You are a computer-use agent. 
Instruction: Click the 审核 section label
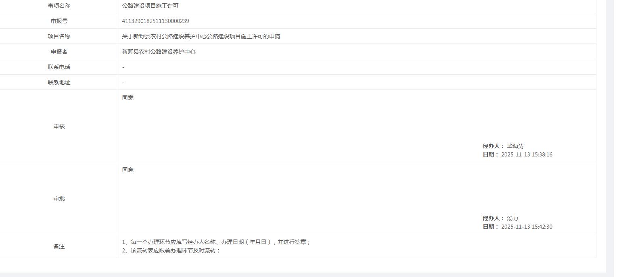pyautogui.click(x=59, y=126)
